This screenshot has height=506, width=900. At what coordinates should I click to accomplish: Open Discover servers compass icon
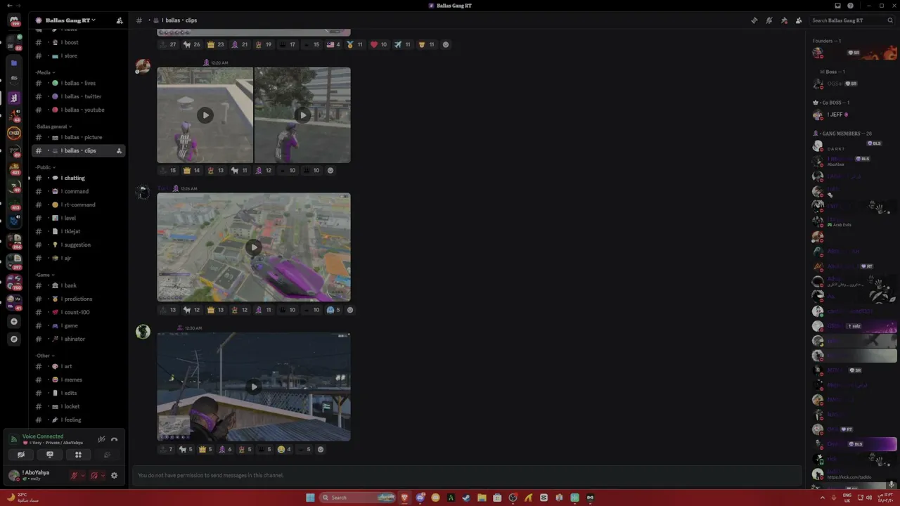(x=13, y=339)
